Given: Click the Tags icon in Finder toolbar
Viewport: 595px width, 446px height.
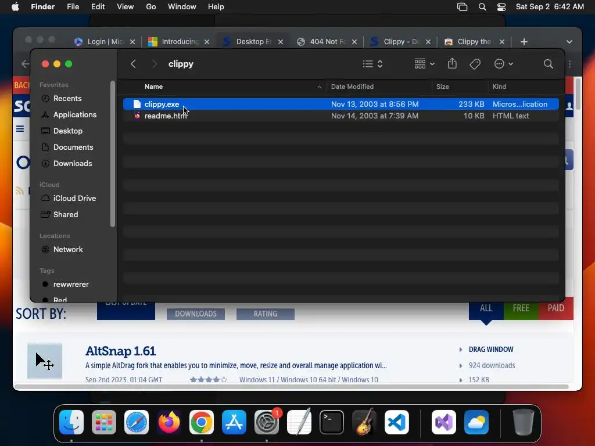Looking at the screenshot, I should pos(475,64).
